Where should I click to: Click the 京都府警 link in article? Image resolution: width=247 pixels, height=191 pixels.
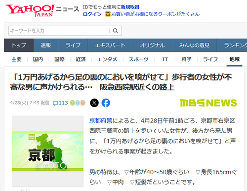click(x=101, y=121)
